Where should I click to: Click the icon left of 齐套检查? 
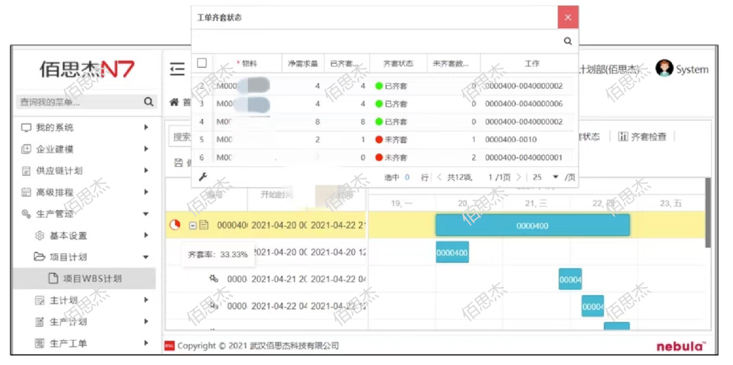click(622, 136)
